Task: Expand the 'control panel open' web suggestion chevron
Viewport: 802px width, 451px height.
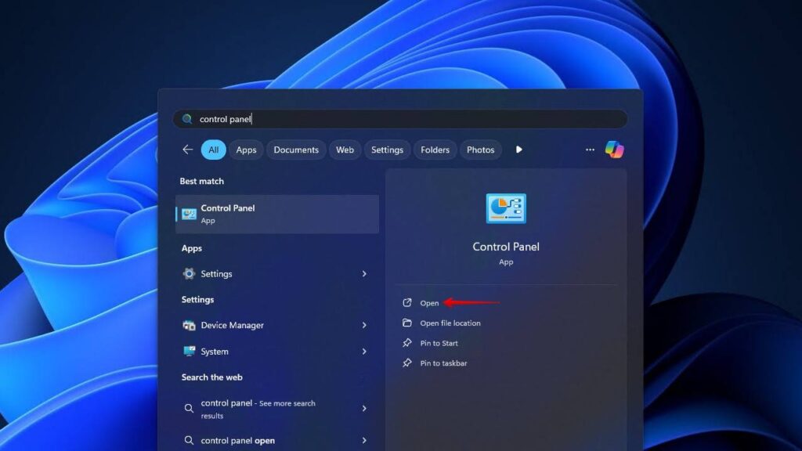Action: (364, 441)
